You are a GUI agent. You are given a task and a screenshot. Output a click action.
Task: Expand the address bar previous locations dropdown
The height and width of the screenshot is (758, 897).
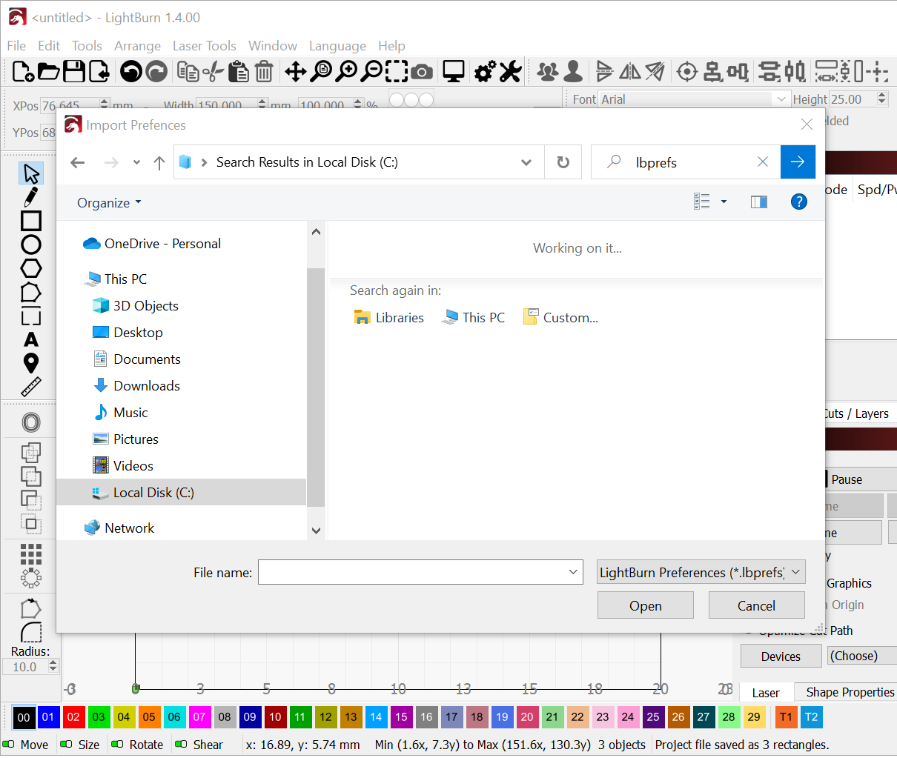pos(526,162)
